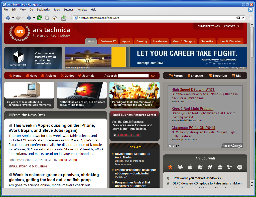Open the View menu
Viewport: 256px width, 197px height.
[x=23, y=10]
